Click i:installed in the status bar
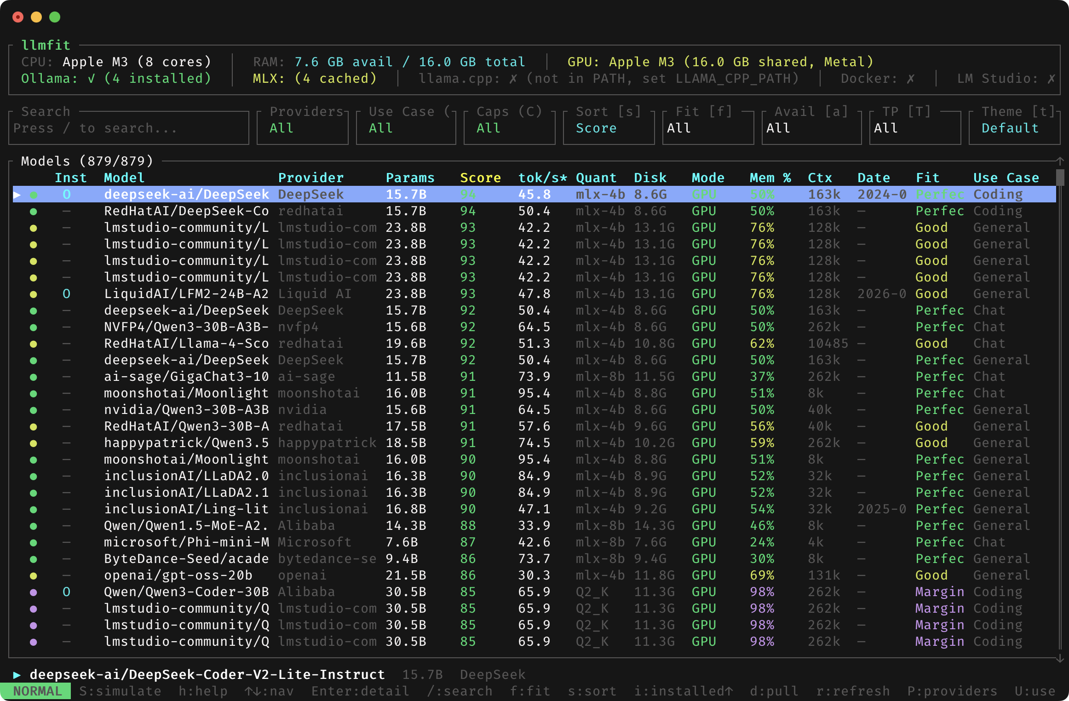The image size is (1069, 701). click(x=684, y=691)
